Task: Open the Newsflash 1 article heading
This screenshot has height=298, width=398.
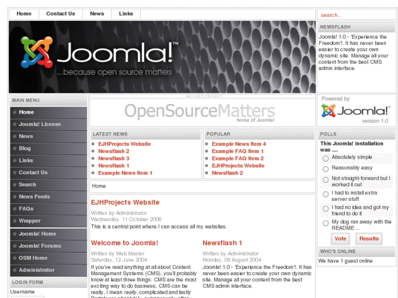Action: click(222, 243)
